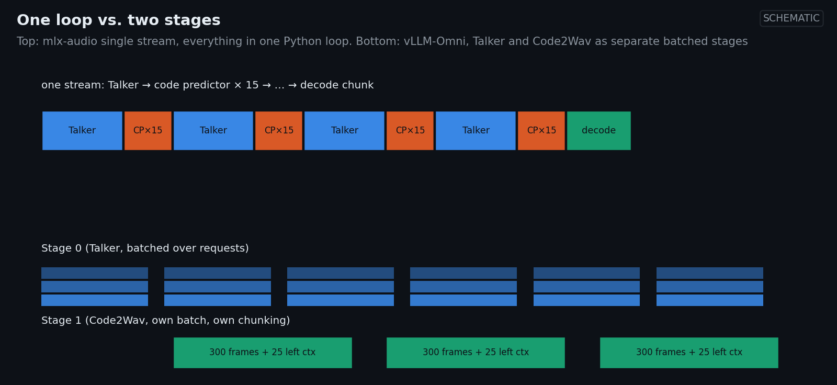Click the last orange CP×15 block

[x=541, y=131]
